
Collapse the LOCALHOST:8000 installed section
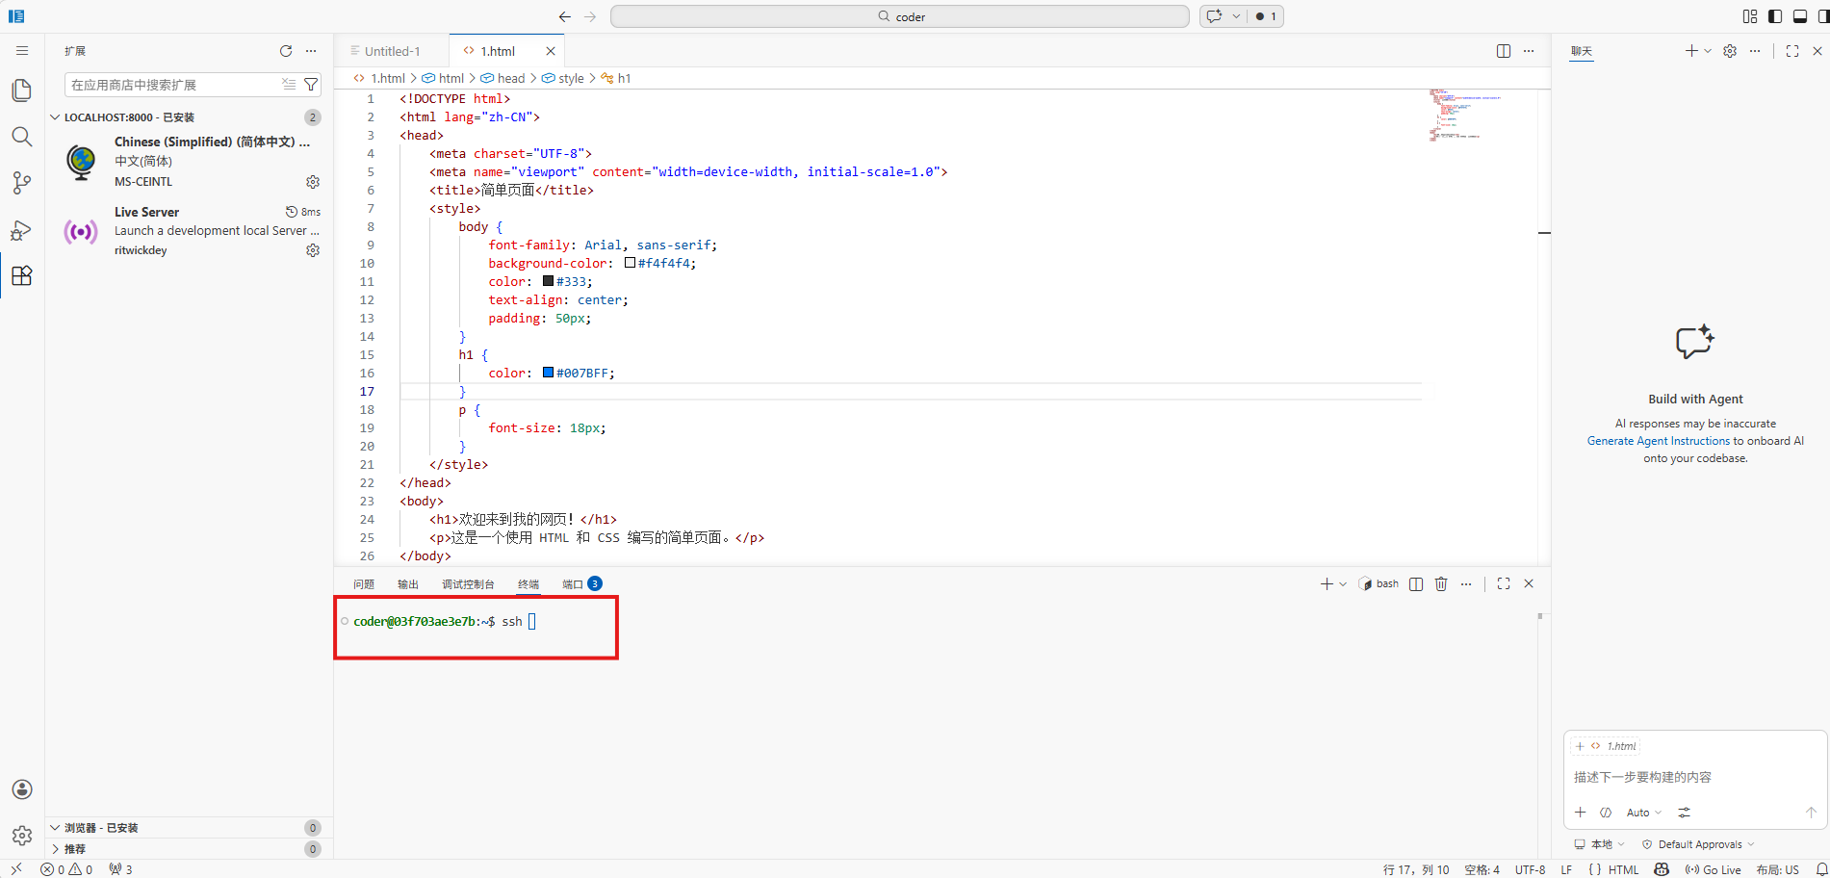[55, 117]
